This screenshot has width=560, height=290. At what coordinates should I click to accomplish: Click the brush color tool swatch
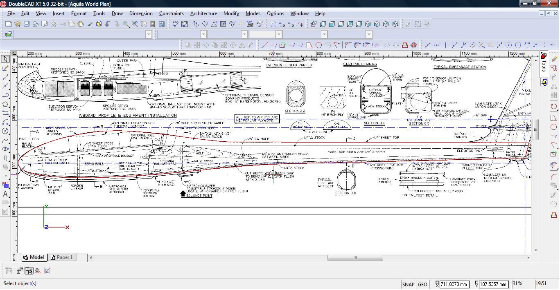pyautogui.click(x=5, y=185)
